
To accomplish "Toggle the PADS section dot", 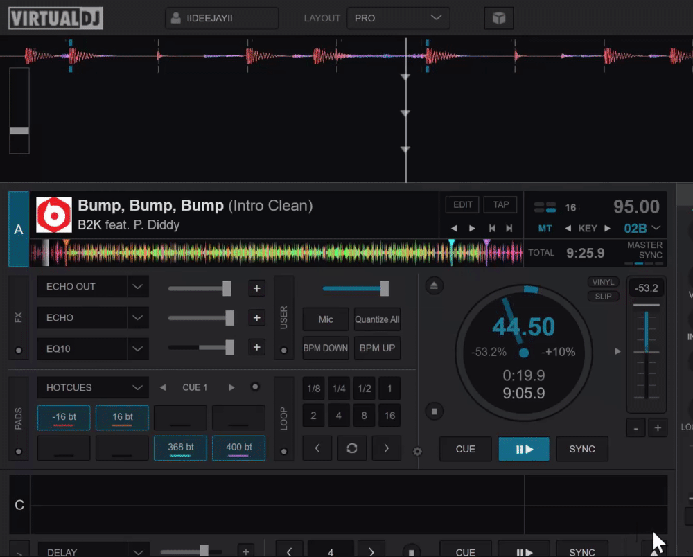I will pyautogui.click(x=19, y=452).
